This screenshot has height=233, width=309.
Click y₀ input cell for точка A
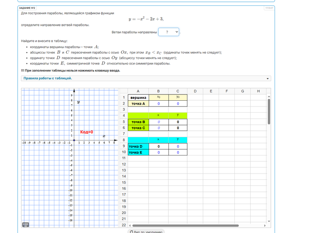(x=178, y=104)
